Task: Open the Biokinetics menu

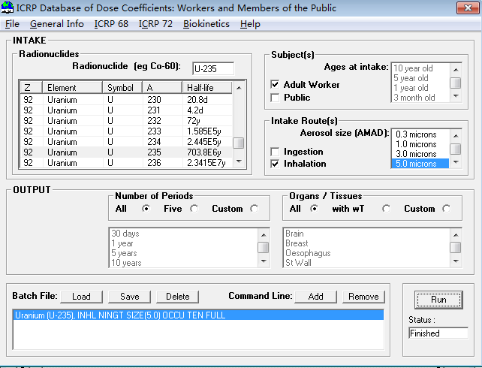Action: tap(206, 23)
